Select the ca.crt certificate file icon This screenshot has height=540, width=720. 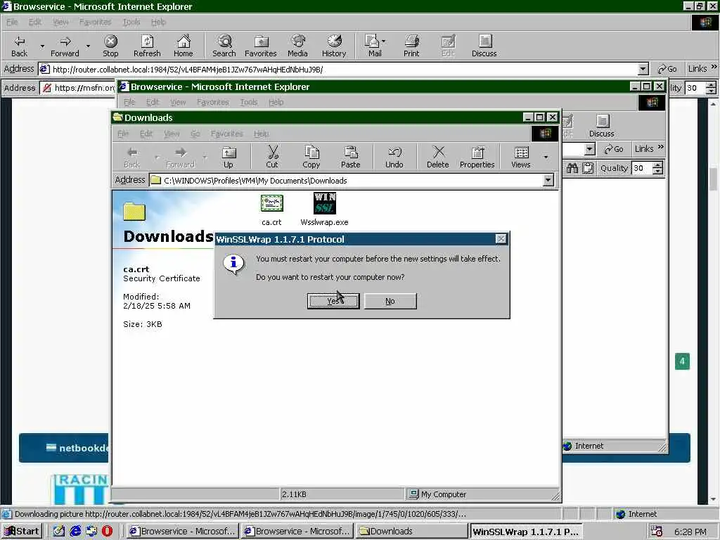271,203
